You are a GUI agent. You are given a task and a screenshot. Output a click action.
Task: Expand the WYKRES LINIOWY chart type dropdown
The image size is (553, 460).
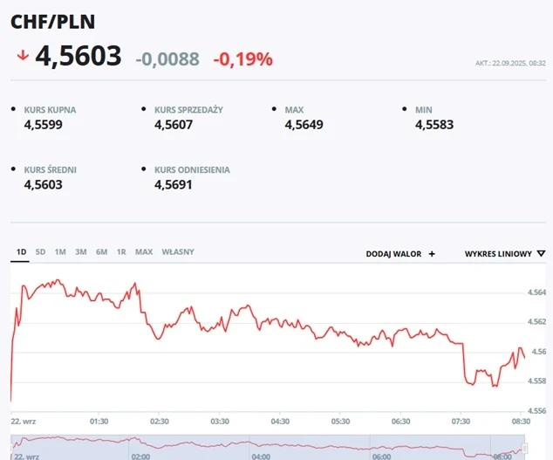pyautogui.click(x=503, y=254)
